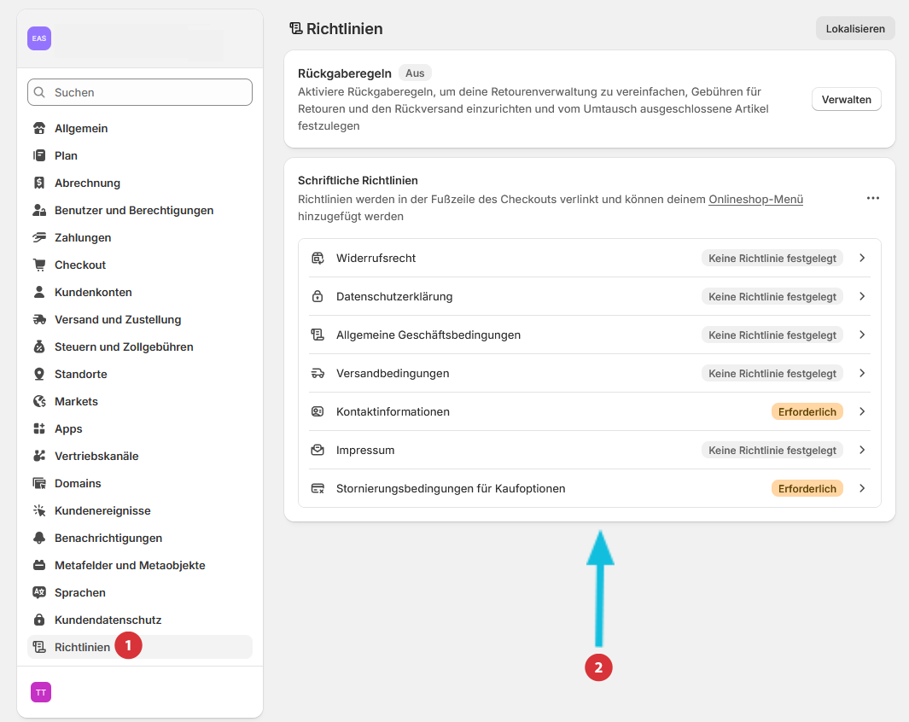909x722 pixels.
Task: Click the Lokalisieren button
Action: [855, 29]
